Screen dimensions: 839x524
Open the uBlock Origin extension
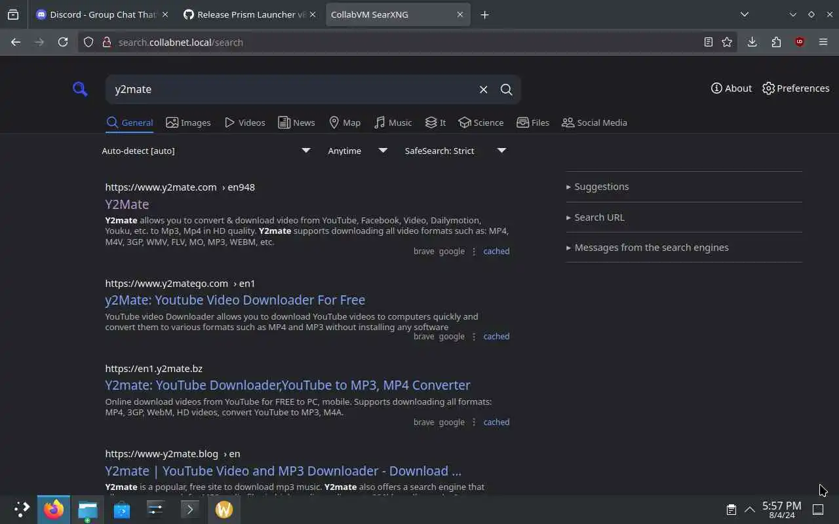coord(800,42)
